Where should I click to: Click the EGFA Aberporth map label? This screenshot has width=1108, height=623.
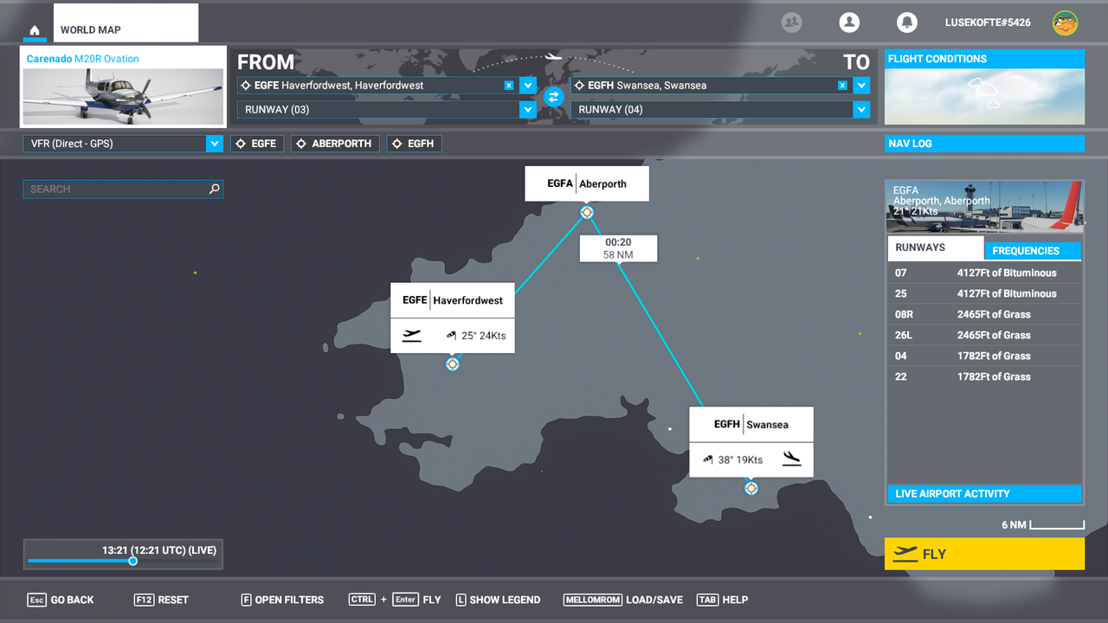point(587,183)
